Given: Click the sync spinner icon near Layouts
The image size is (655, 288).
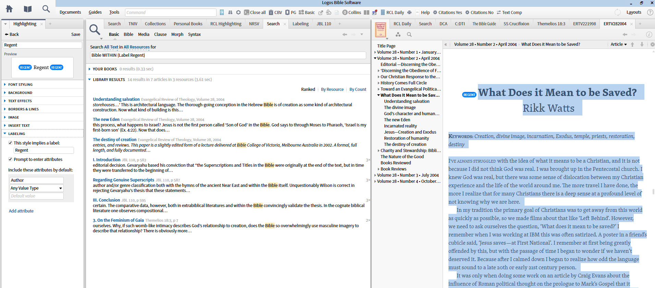Looking at the screenshot, I should (617, 12).
